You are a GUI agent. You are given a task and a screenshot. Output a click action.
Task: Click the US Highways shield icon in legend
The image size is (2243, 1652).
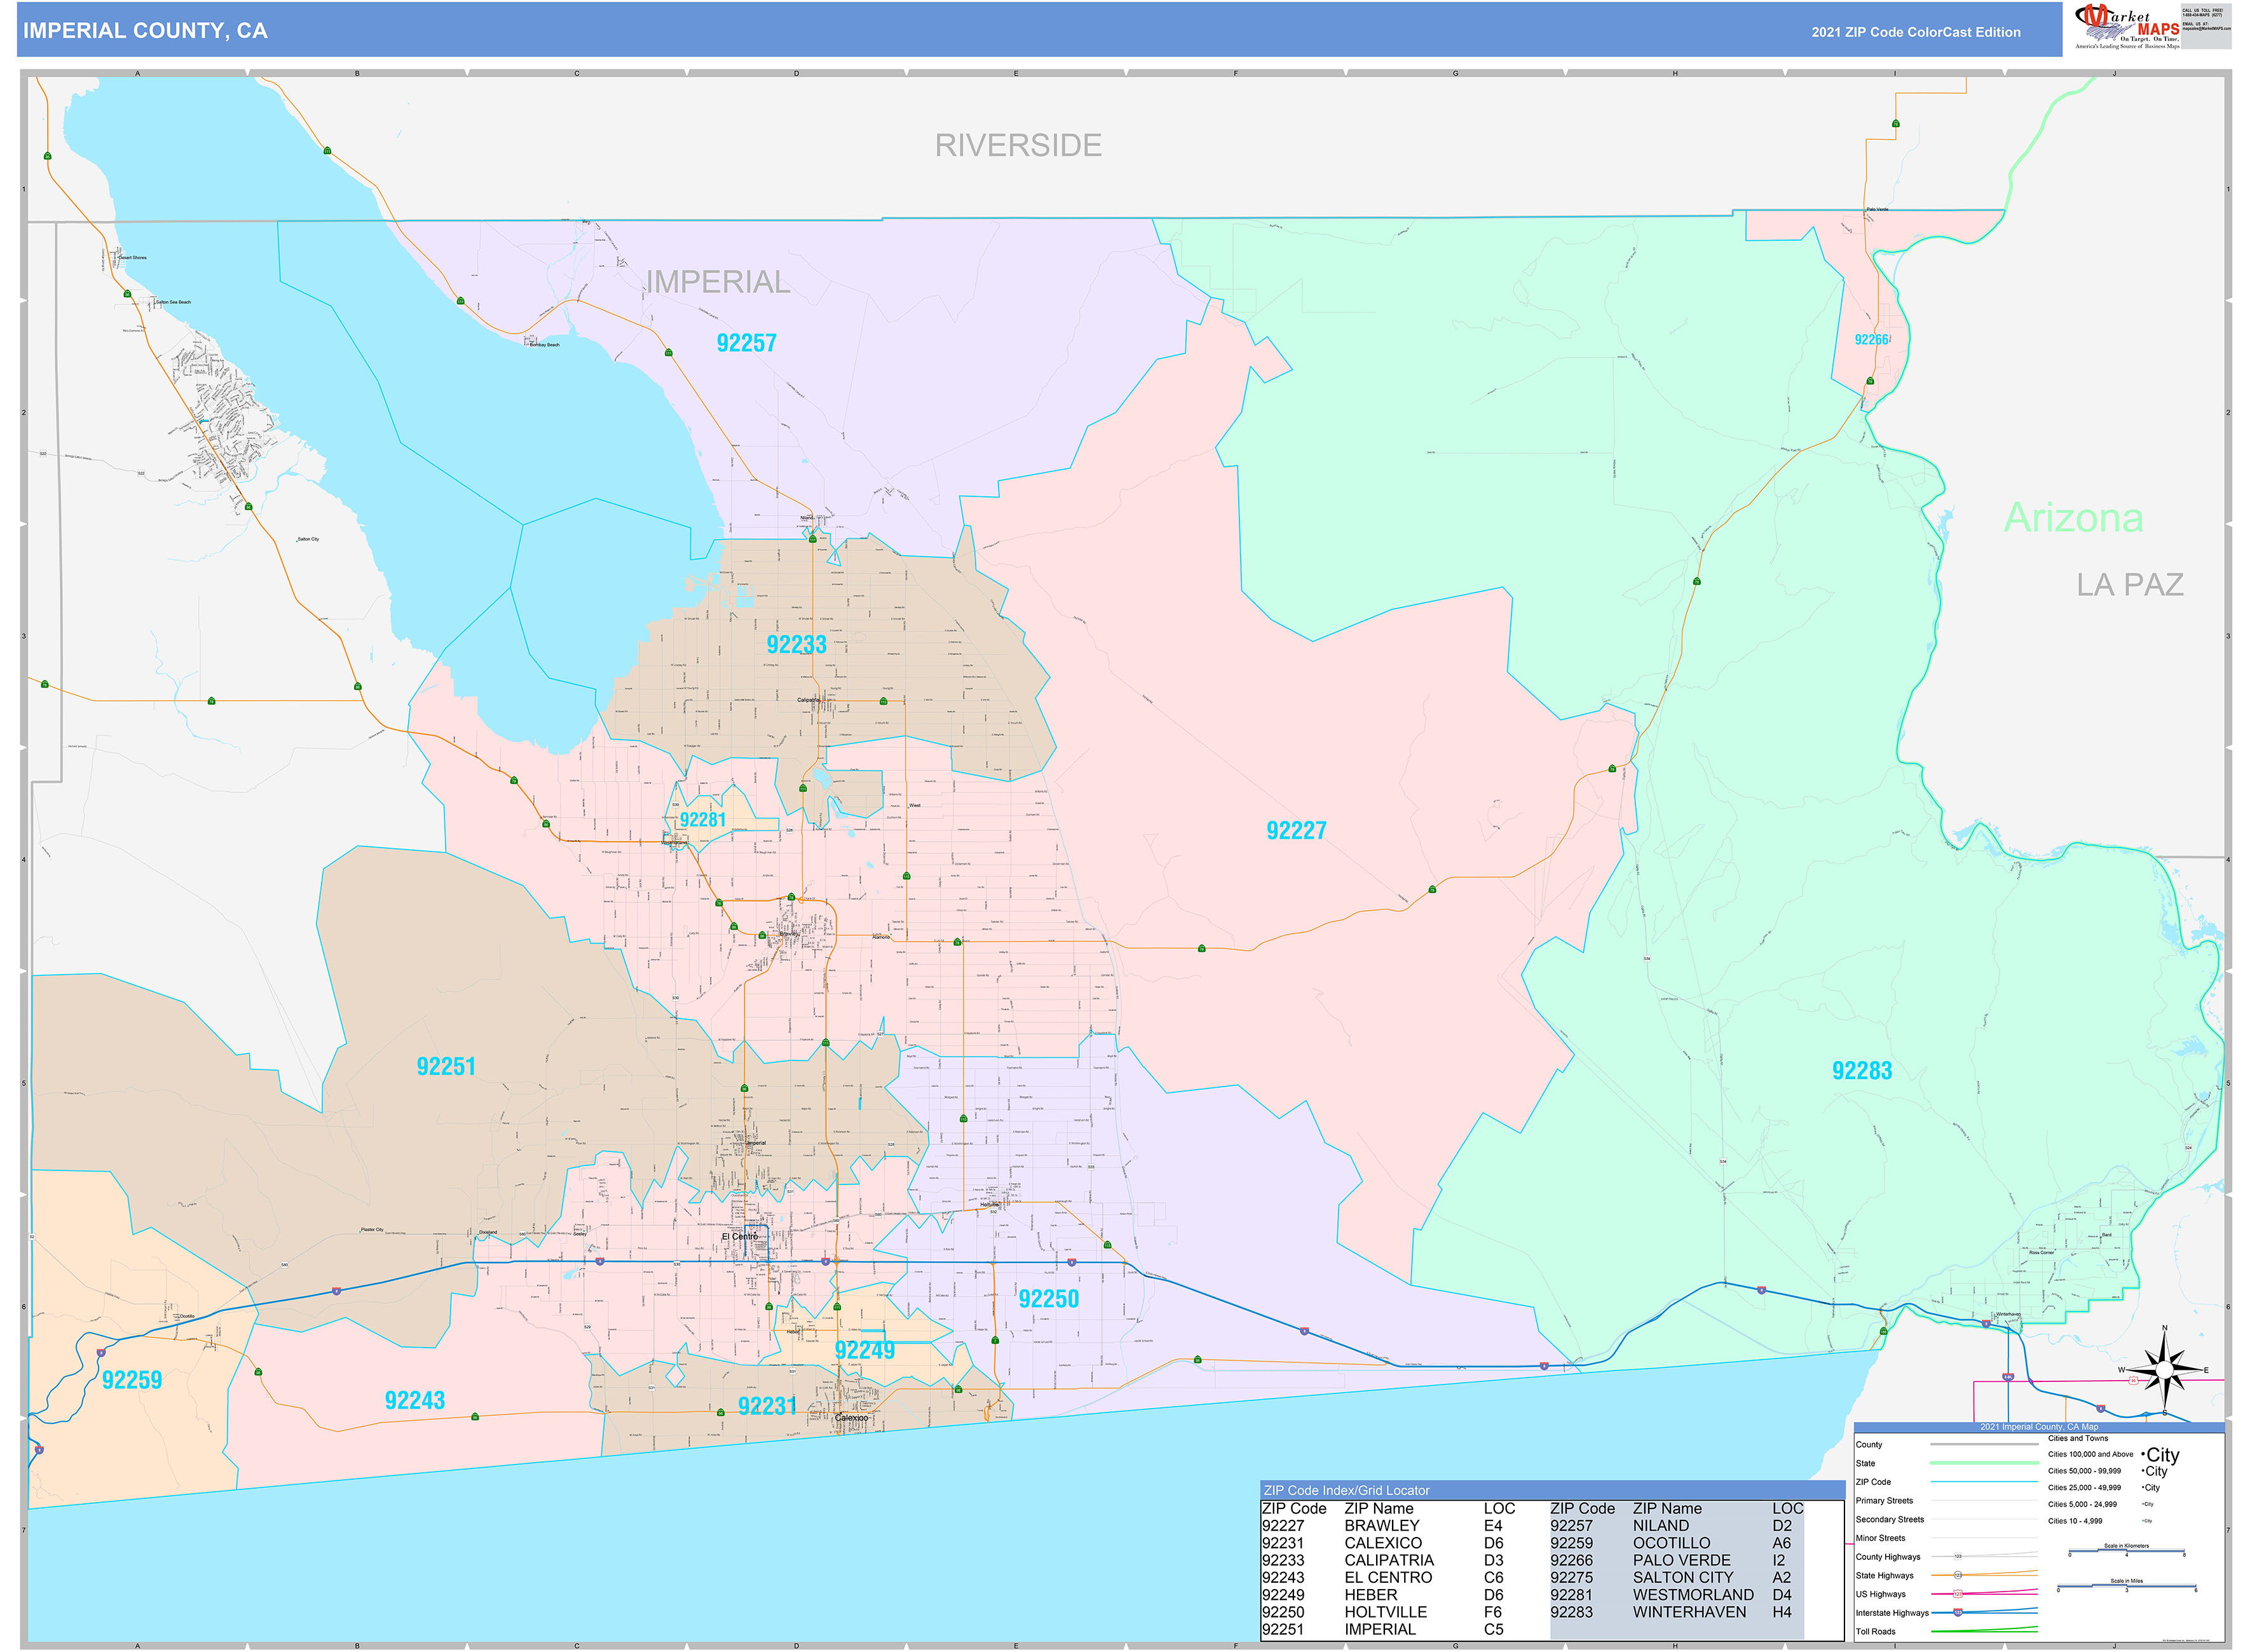pyautogui.click(x=1959, y=1594)
